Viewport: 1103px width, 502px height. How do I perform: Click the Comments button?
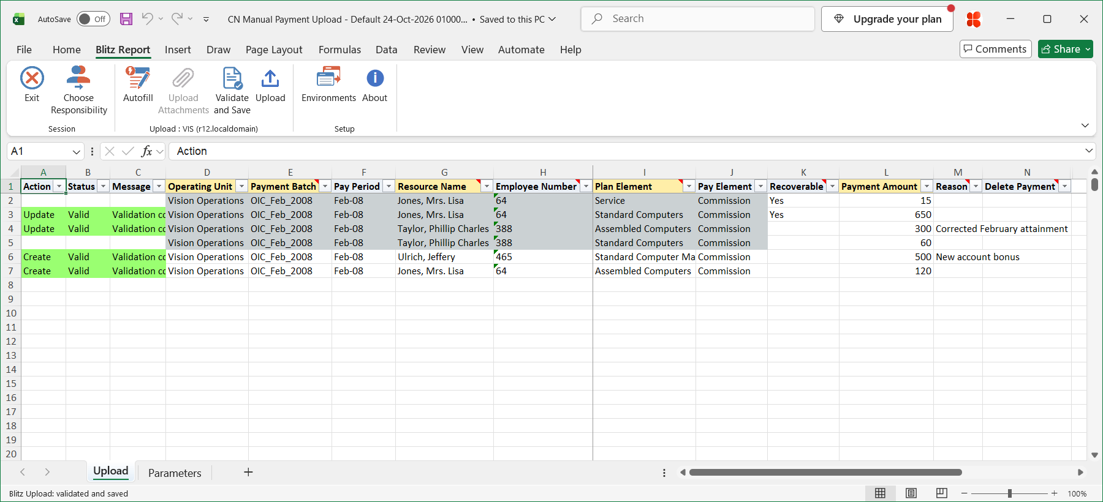coord(995,49)
